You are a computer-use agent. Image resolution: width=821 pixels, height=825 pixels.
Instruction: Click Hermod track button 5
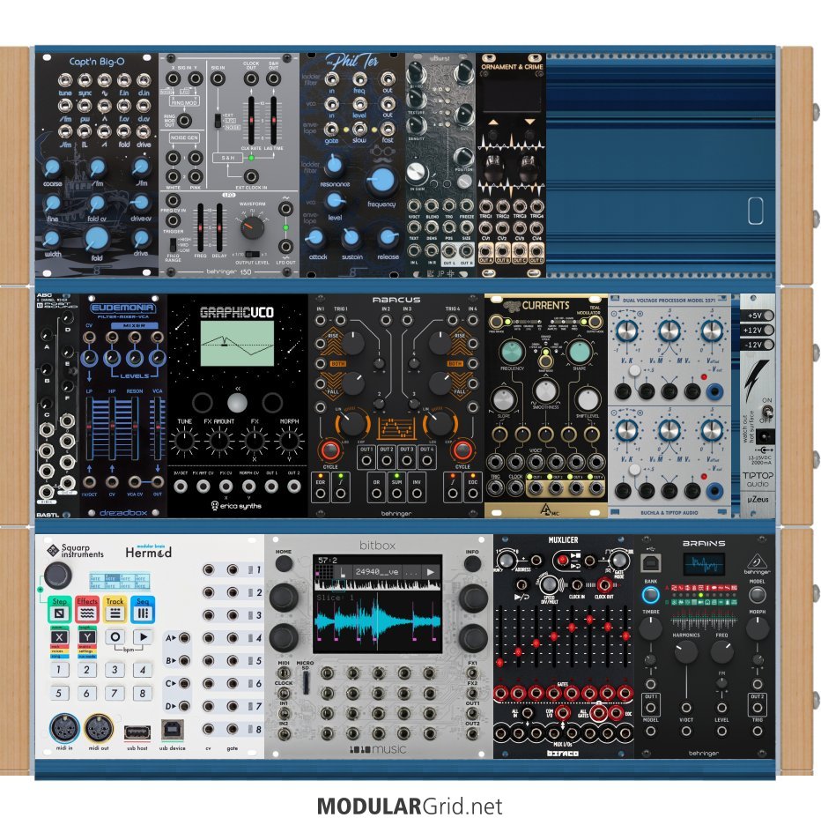click(x=58, y=693)
